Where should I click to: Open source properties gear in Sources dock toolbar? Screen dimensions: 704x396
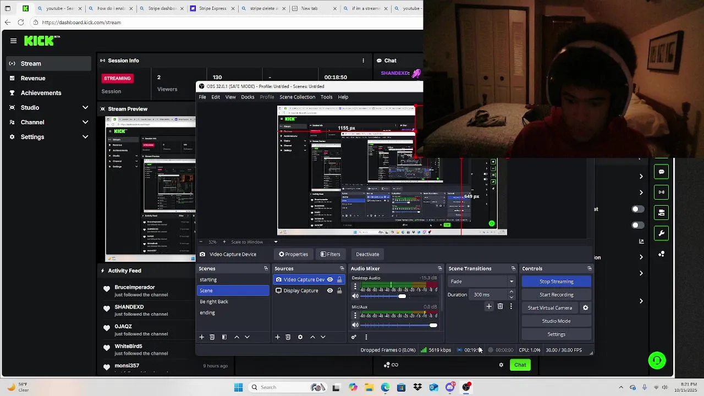(300, 337)
